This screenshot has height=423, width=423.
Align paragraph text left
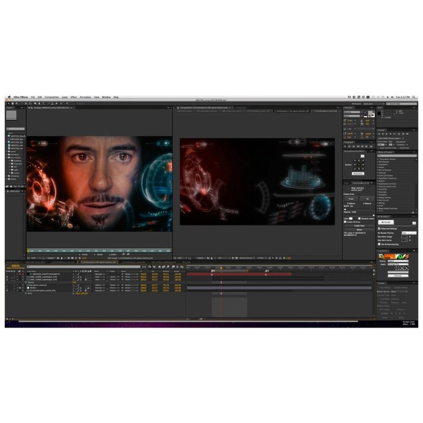pyautogui.click(x=345, y=146)
